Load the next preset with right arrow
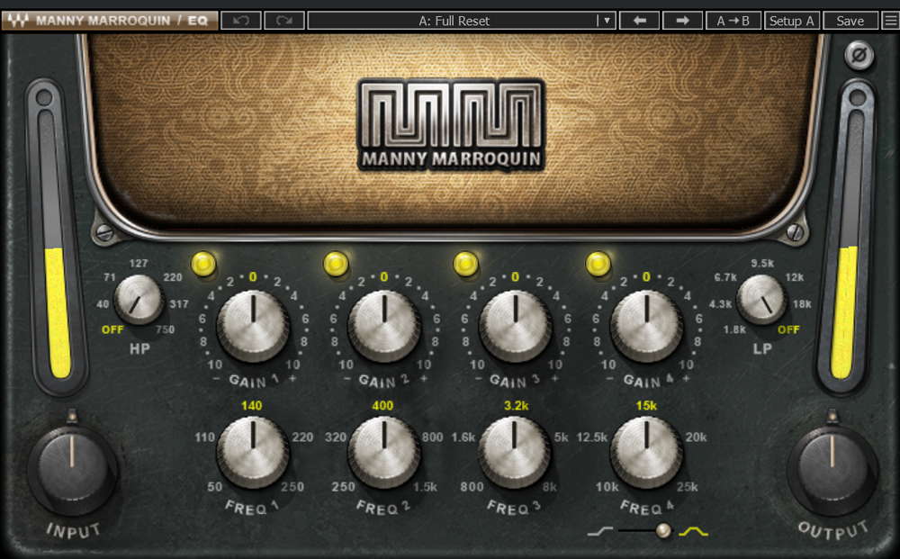This screenshot has height=559, width=900. (x=682, y=21)
